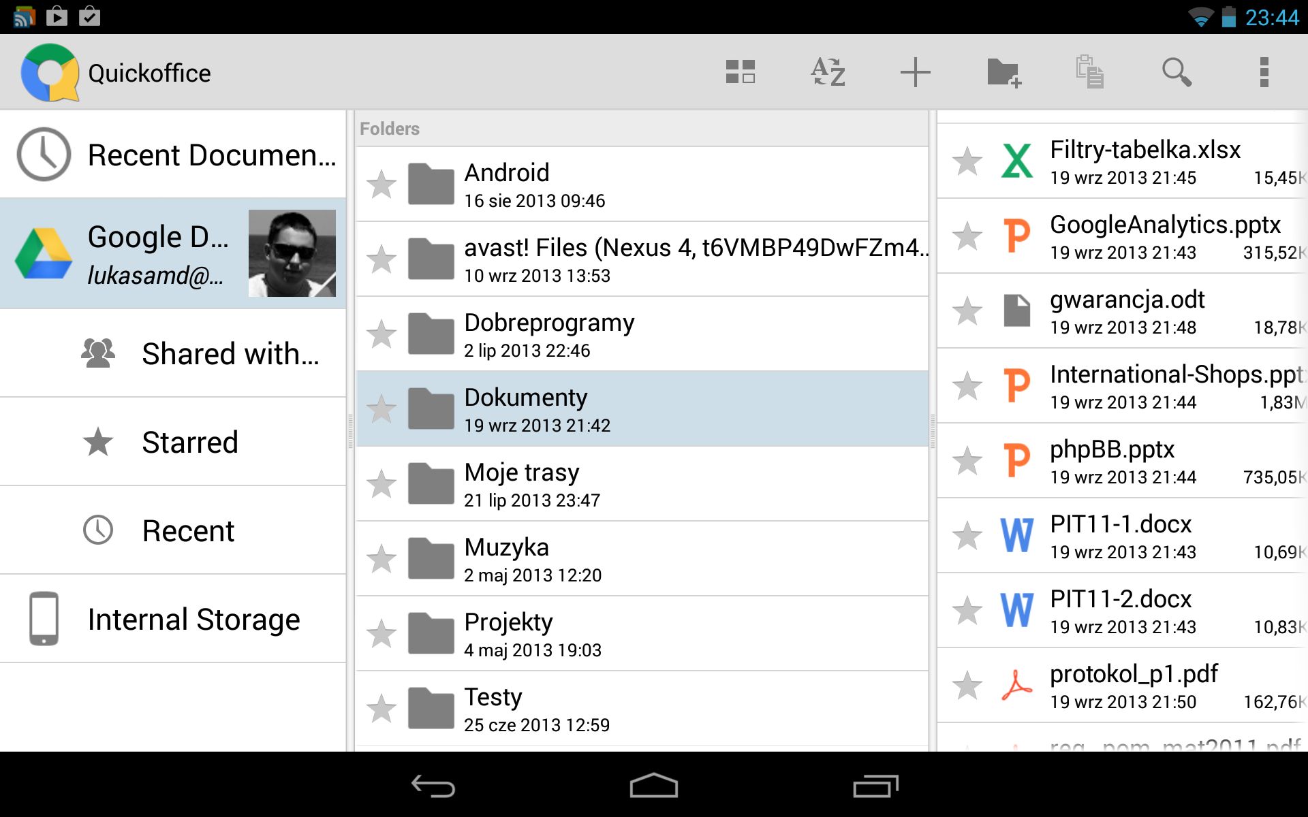The width and height of the screenshot is (1308, 817).
Task: Star the GoogleAnalytics.pptx file
Action: point(967,236)
